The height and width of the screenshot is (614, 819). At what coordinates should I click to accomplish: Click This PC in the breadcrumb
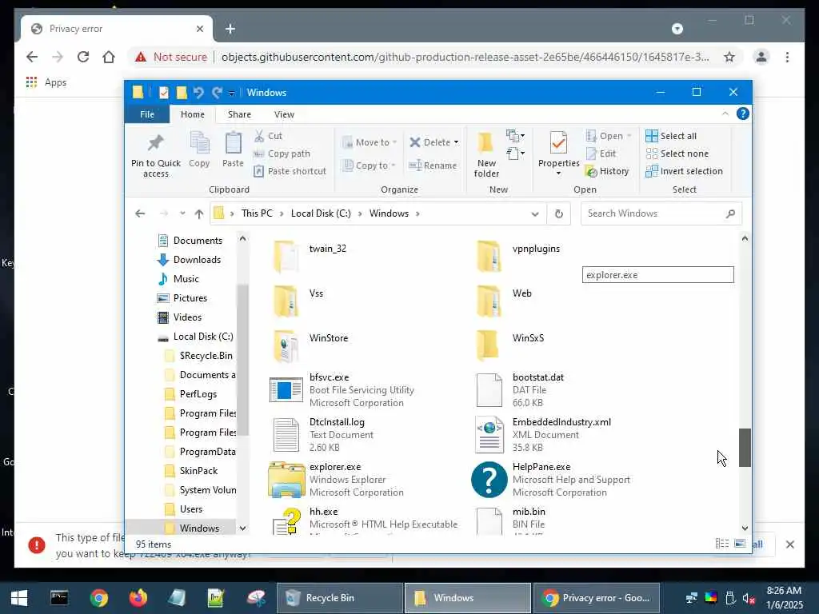(x=257, y=213)
